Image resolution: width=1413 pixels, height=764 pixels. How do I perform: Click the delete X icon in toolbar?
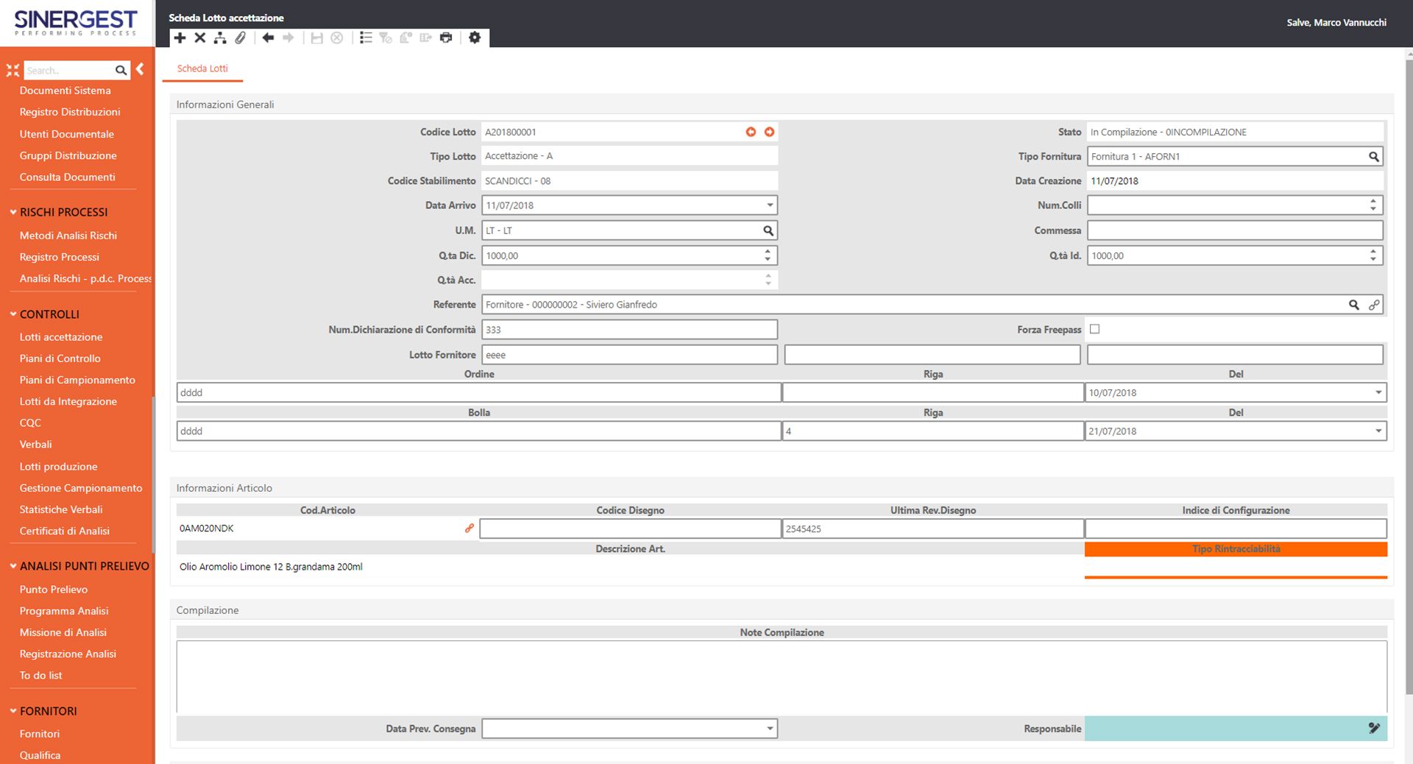pyautogui.click(x=199, y=38)
